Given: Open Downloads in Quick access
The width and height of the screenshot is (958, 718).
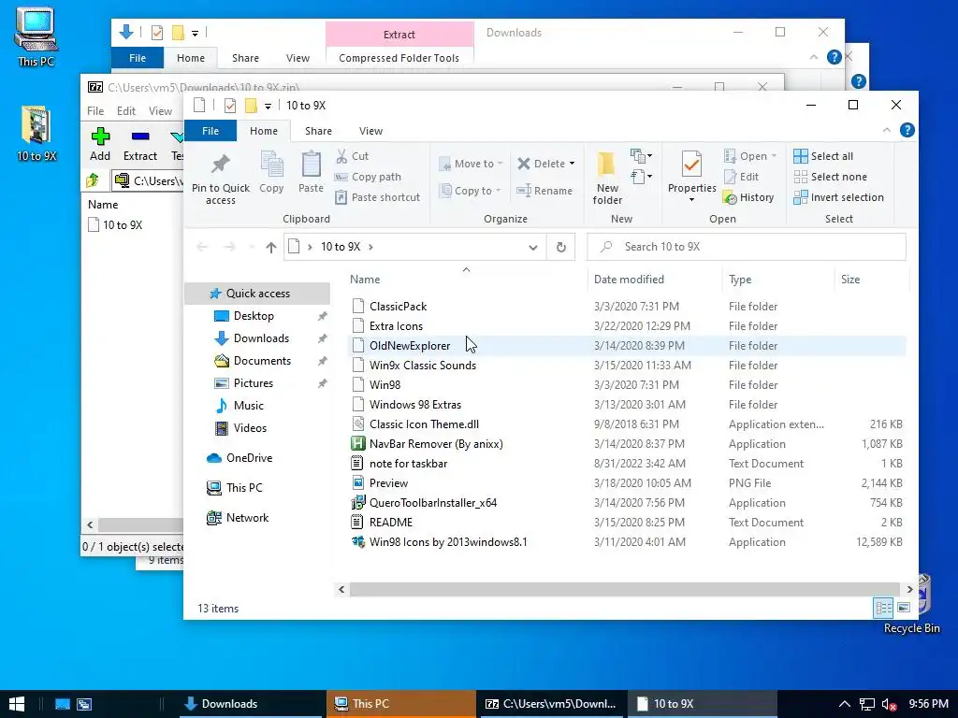Looking at the screenshot, I should pyautogui.click(x=261, y=338).
